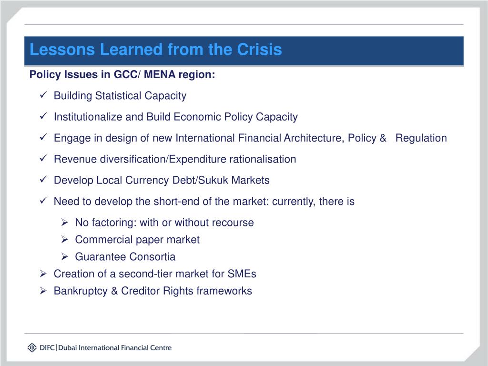Click 'Creation of a second-tier market for SMEs'
The height and width of the screenshot is (366, 488).
click(155, 274)
